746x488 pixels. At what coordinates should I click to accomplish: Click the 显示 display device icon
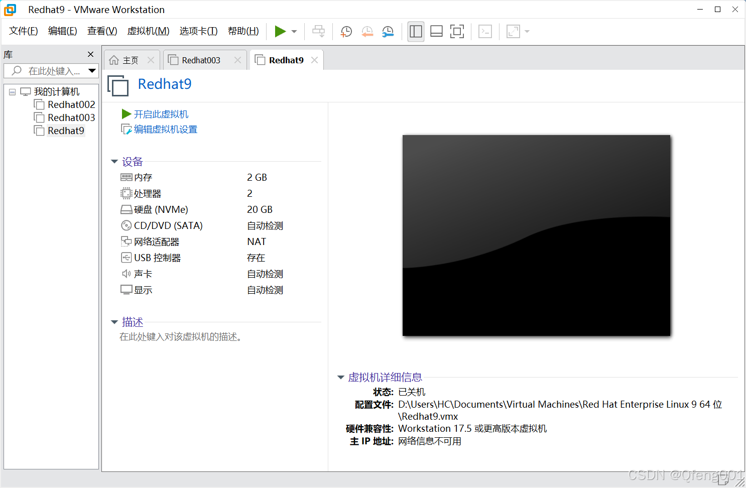click(x=126, y=290)
